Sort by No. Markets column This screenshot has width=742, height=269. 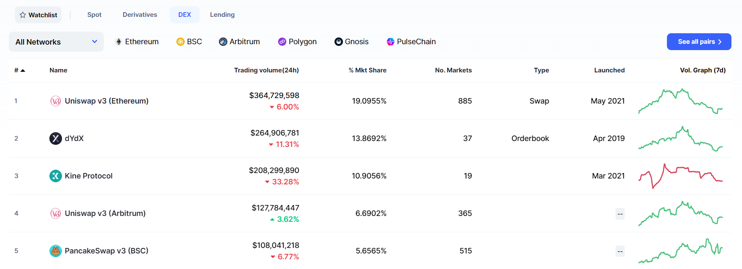(453, 70)
